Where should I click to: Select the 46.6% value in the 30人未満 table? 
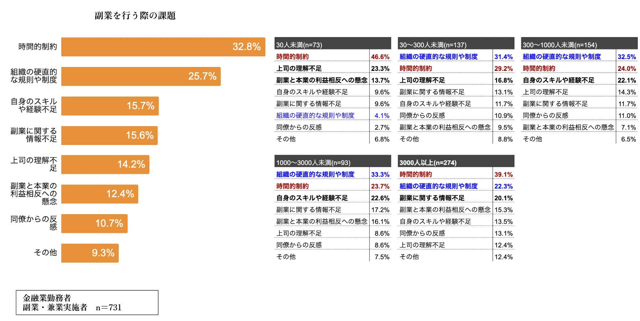(x=380, y=57)
